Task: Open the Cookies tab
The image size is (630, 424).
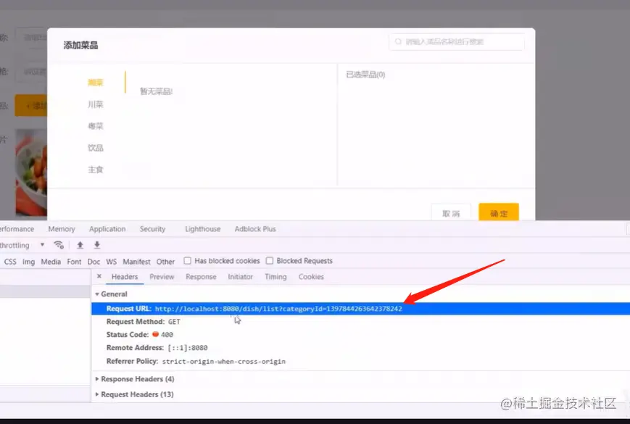Action: 311,277
